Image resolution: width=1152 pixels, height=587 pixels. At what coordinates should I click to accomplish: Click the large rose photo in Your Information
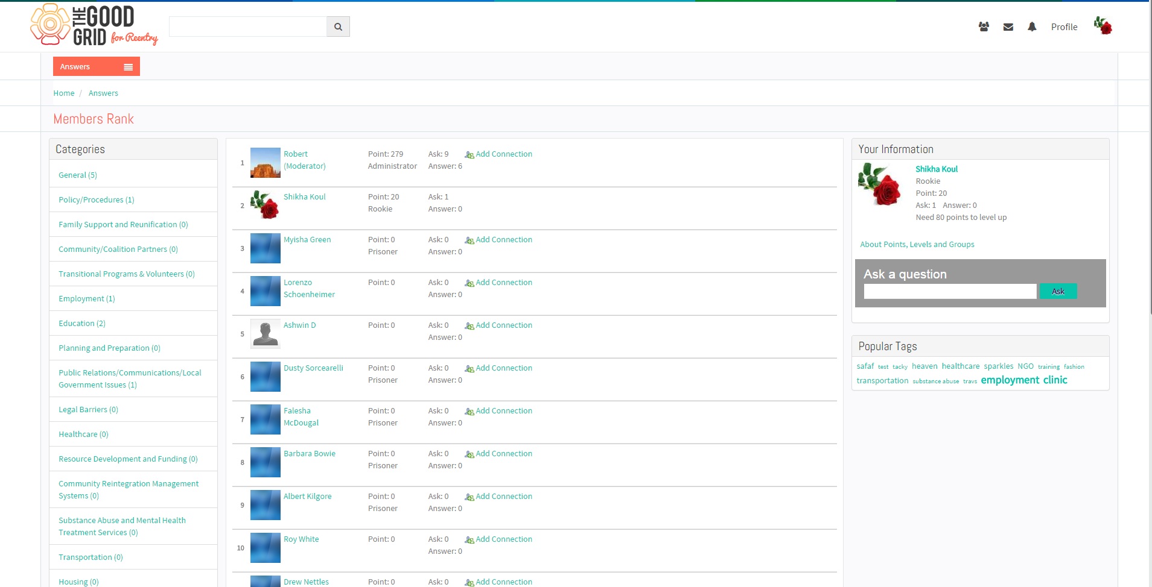tap(880, 184)
